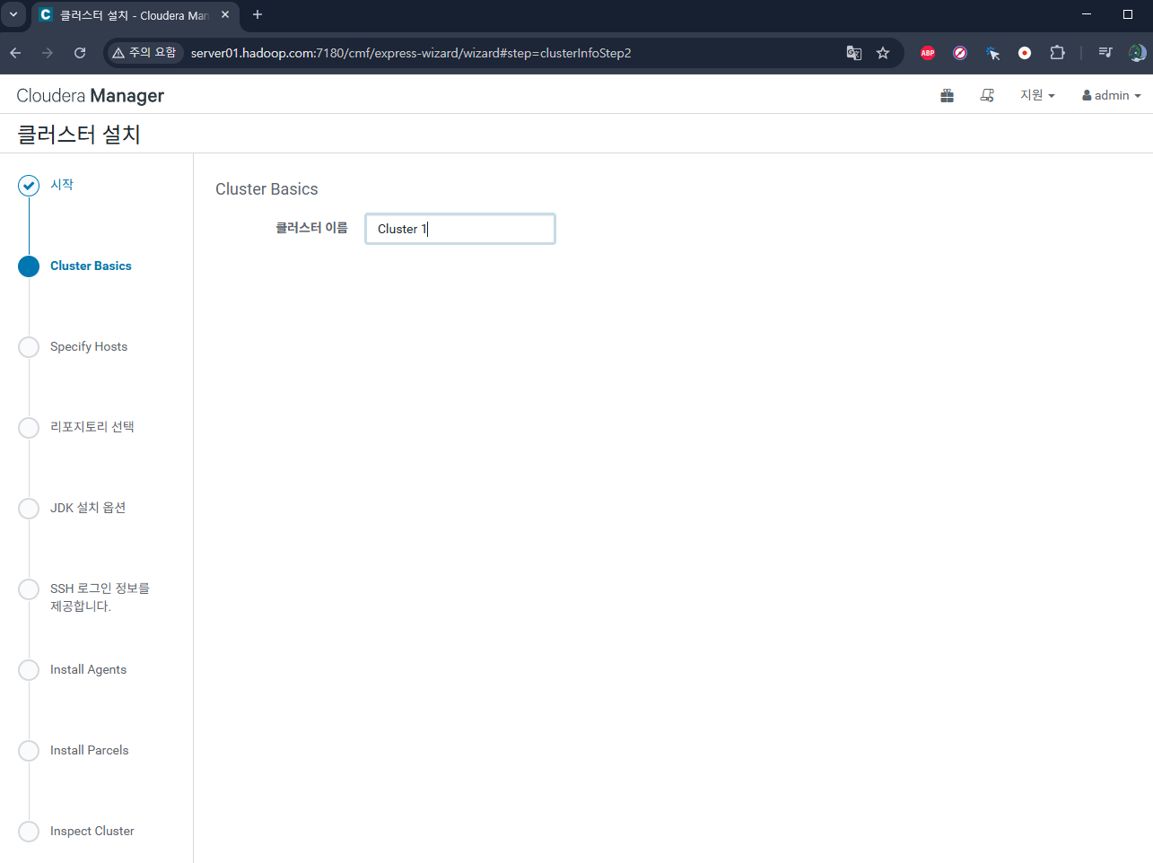The height and width of the screenshot is (863, 1153).
Task: Open a new browser tab
Action: click(x=258, y=14)
